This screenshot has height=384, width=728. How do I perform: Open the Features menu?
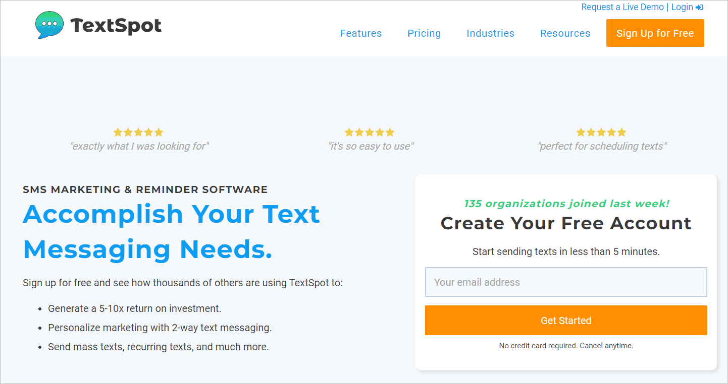[x=360, y=33]
